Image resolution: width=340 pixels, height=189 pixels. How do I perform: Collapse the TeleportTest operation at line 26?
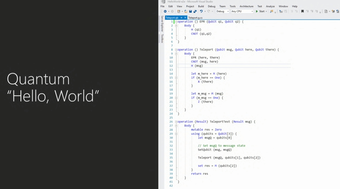point(176,122)
